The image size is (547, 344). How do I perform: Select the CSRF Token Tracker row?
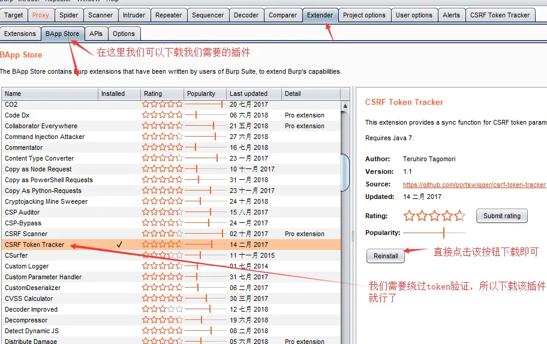tap(171, 245)
